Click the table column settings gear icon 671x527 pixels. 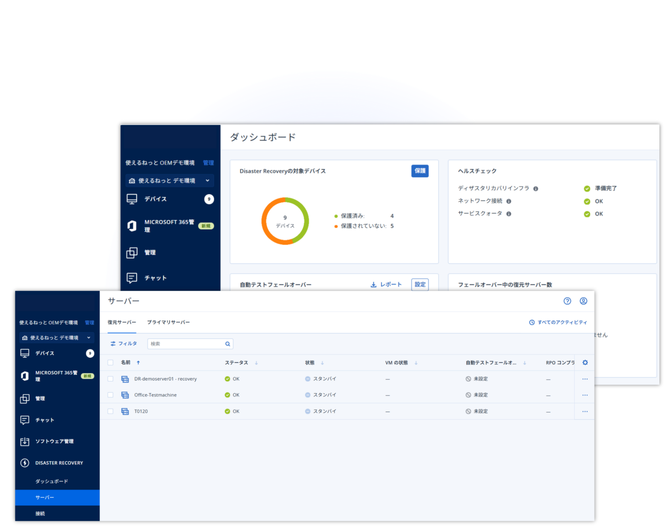585,363
